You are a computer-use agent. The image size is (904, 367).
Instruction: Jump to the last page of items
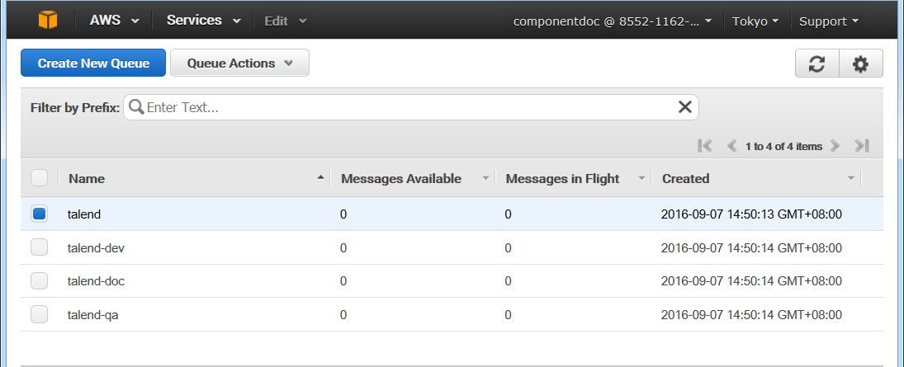click(862, 146)
